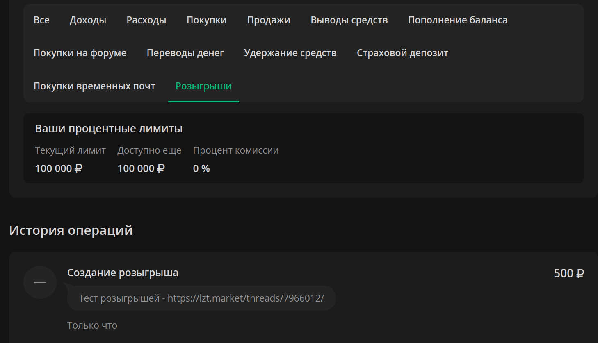Click the Процент комиссии 0 % value
Viewport: 598px width, 343px height.
pos(201,168)
